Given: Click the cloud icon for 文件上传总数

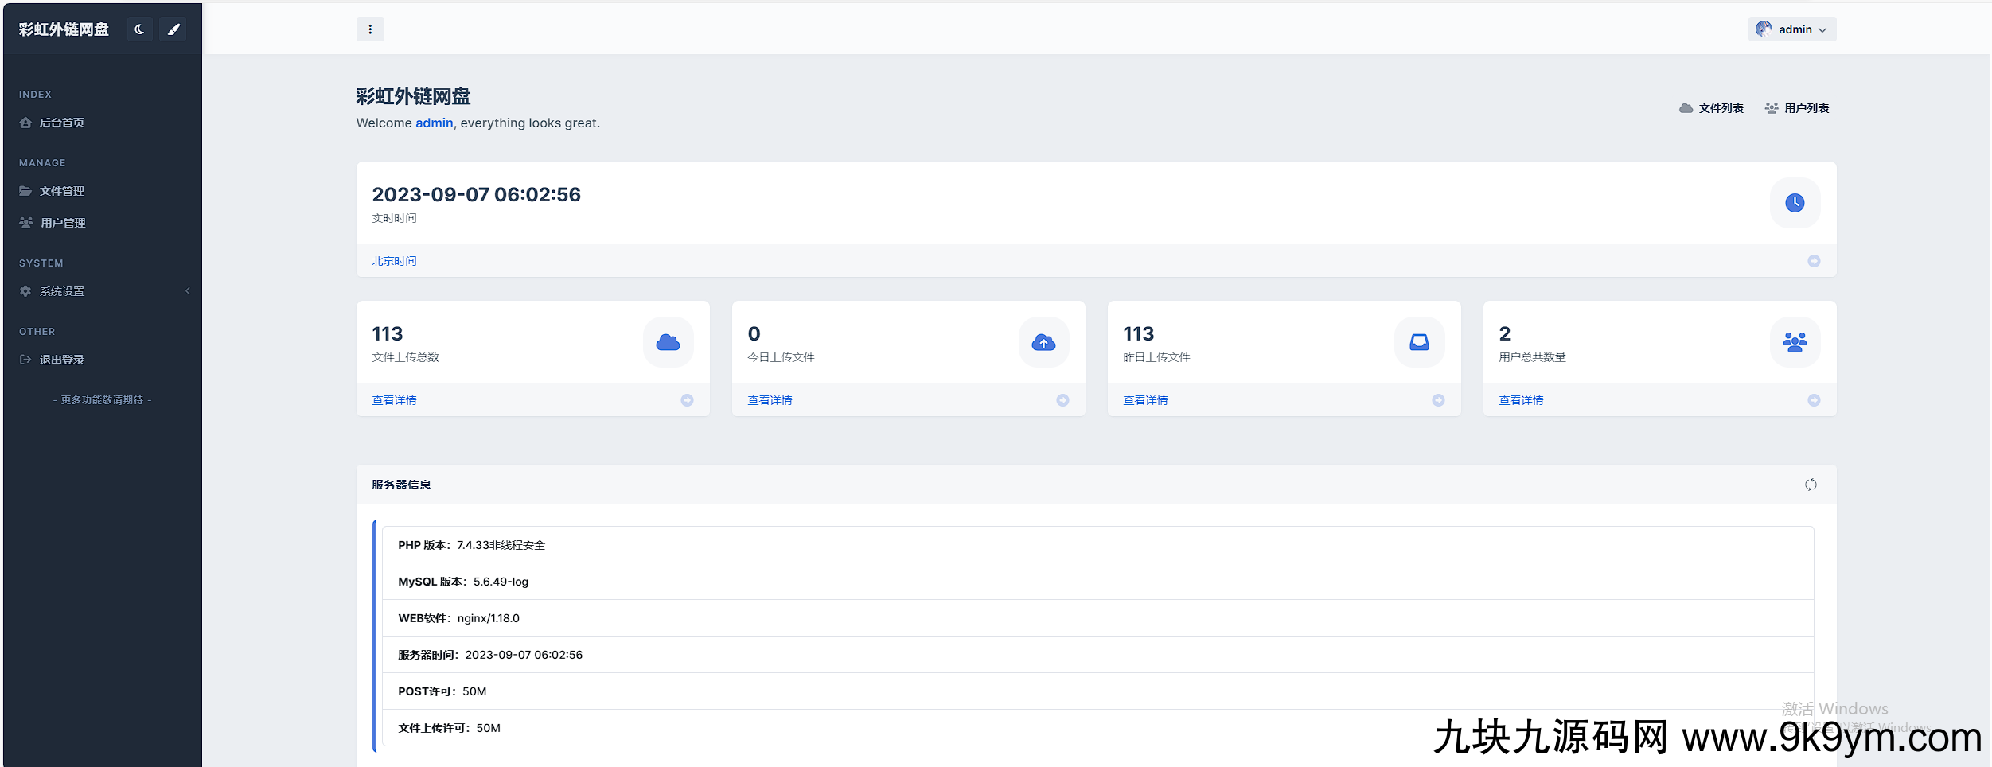Looking at the screenshot, I should [668, 342].
